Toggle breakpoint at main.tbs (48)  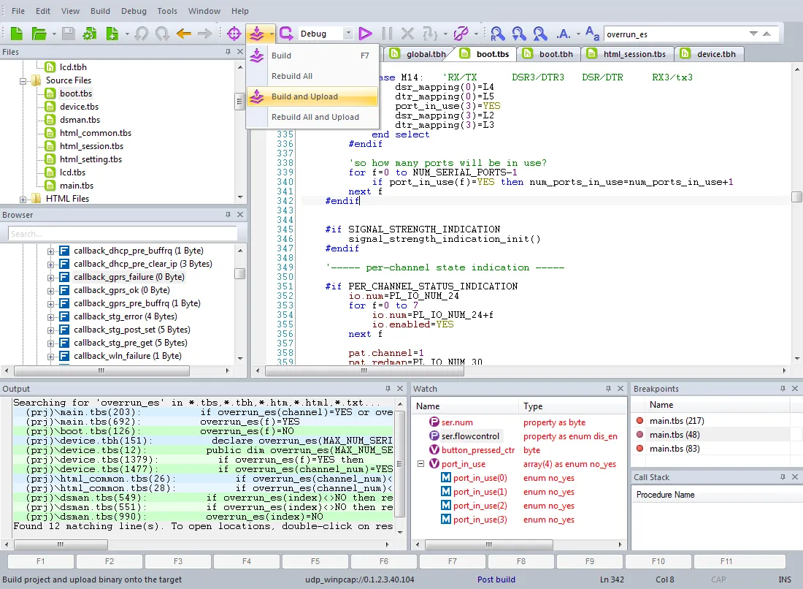tap(640, 435)
